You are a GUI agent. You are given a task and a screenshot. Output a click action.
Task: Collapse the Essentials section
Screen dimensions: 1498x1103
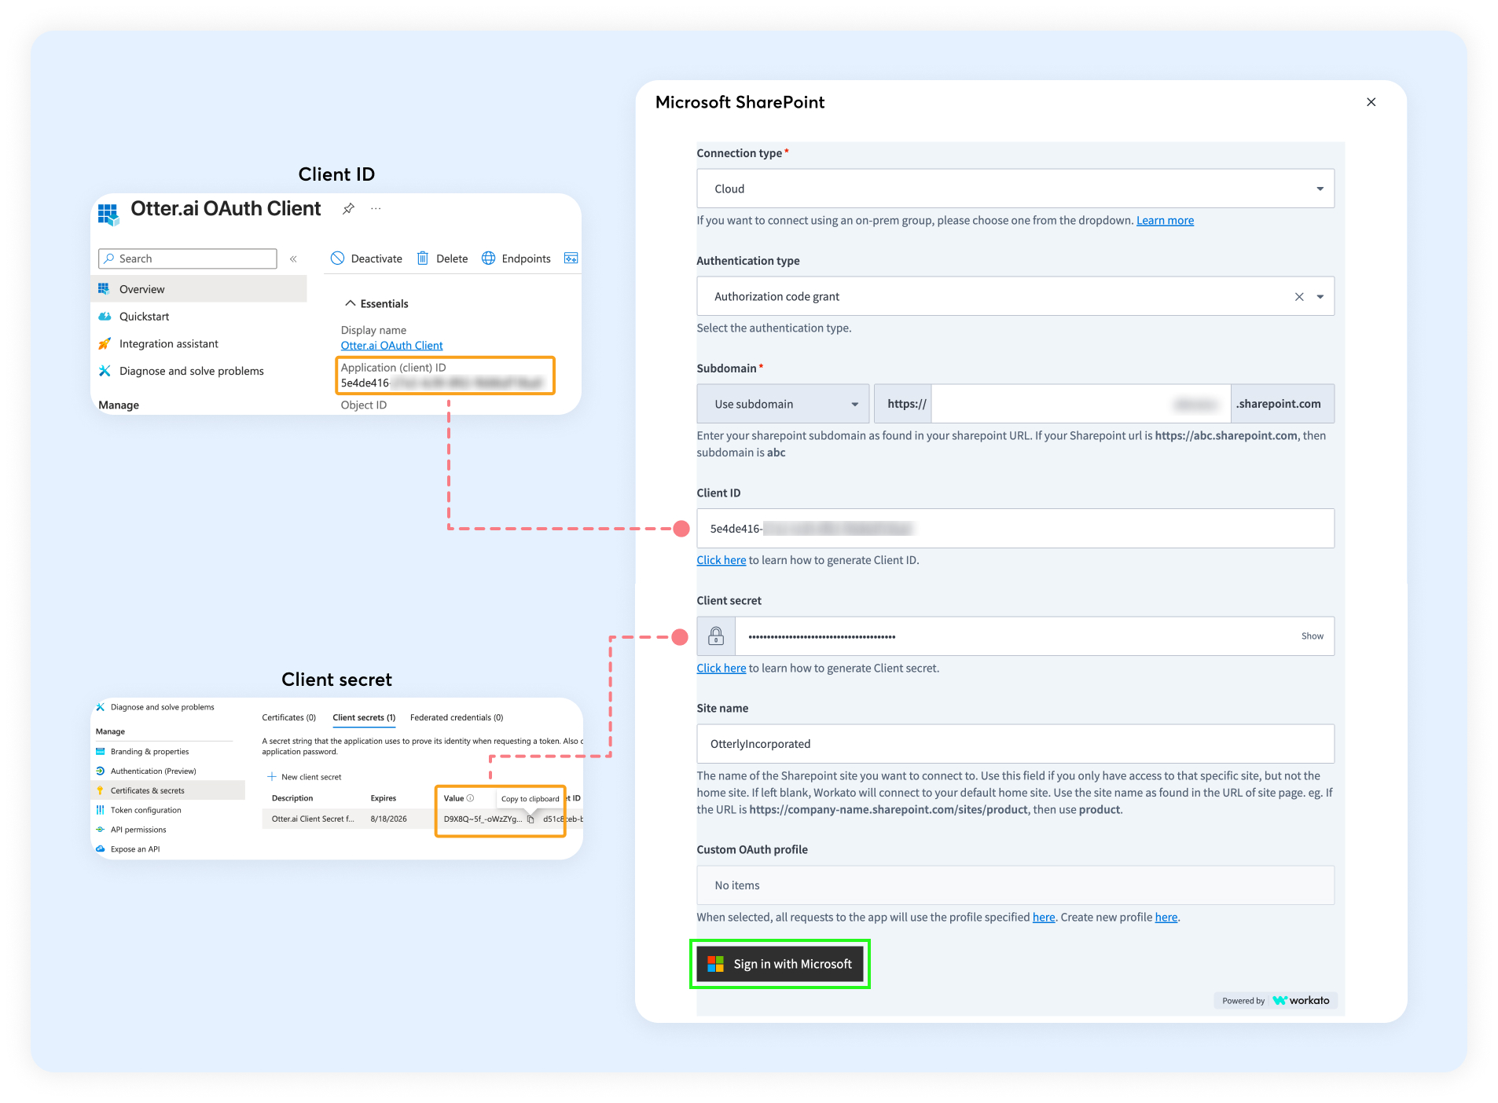pos(351,303)
